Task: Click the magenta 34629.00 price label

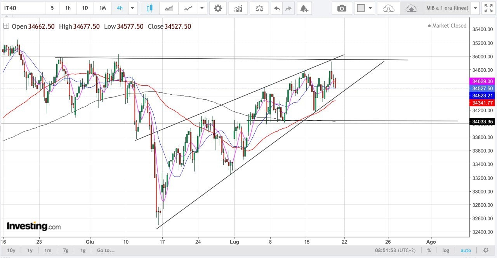Action: pyautogui.click(x=483, y=81)
